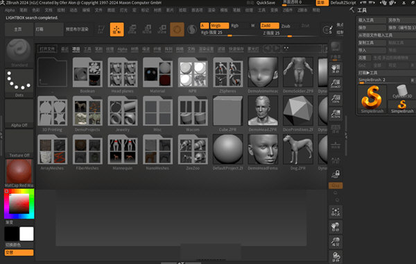416x264 pixels.
Task: Enable the Rgb paint mode
Action: tap(235, 26)
